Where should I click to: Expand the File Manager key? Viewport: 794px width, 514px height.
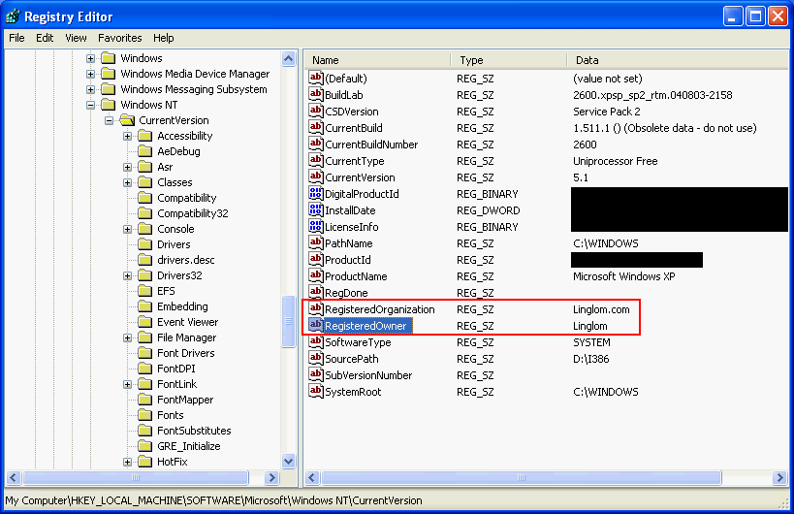128,338
